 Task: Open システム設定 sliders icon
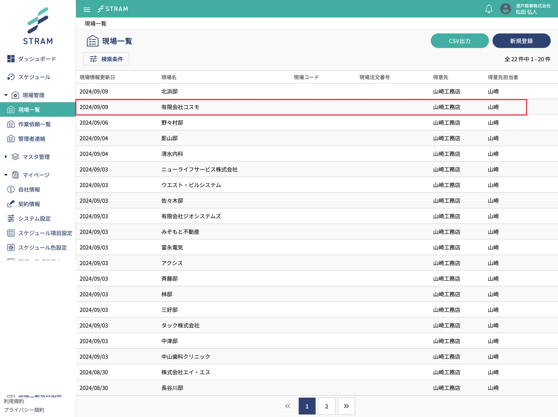11,219
